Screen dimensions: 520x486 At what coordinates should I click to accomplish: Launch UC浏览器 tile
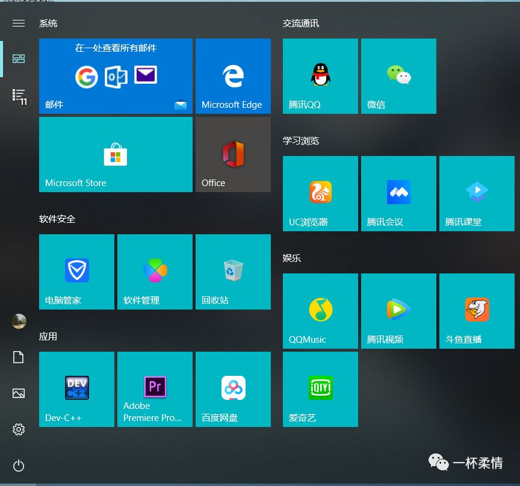point(320,193)
